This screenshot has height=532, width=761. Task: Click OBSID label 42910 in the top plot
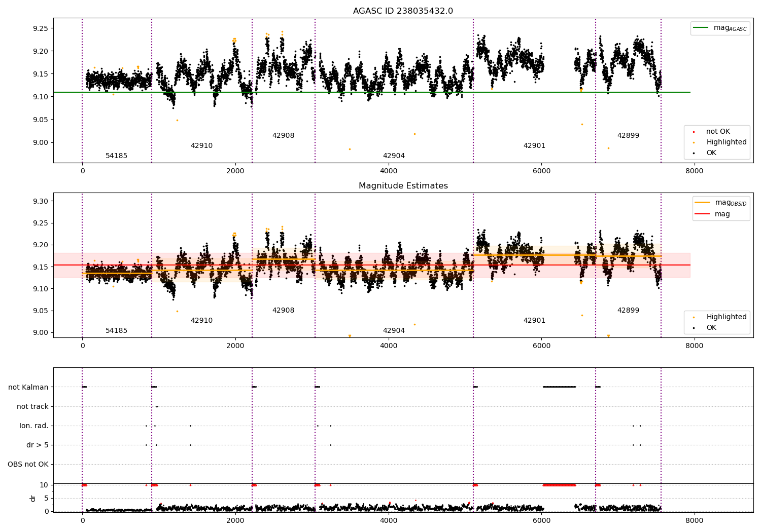point(201,146)
